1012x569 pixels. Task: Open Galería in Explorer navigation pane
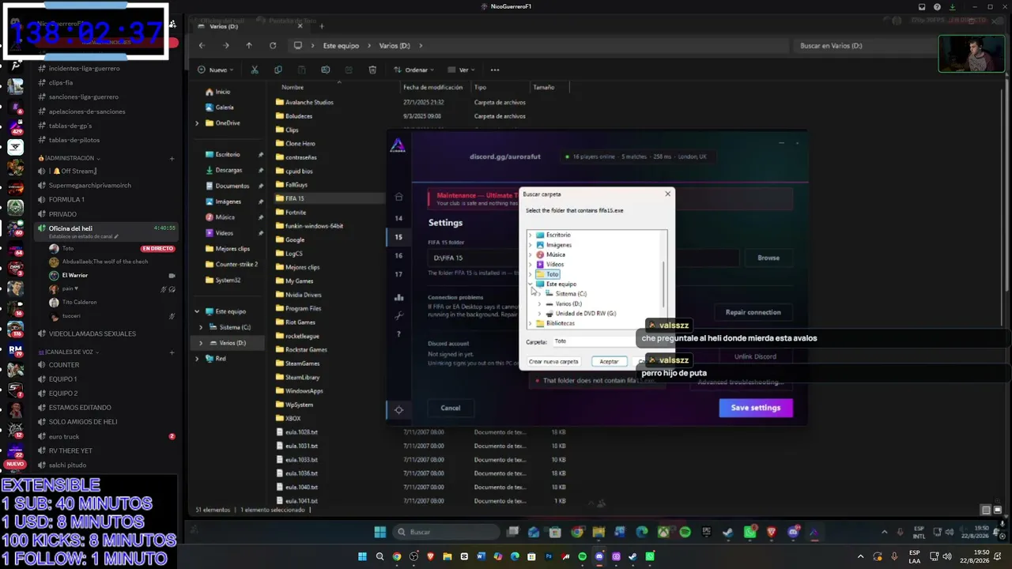click(225, 107)
